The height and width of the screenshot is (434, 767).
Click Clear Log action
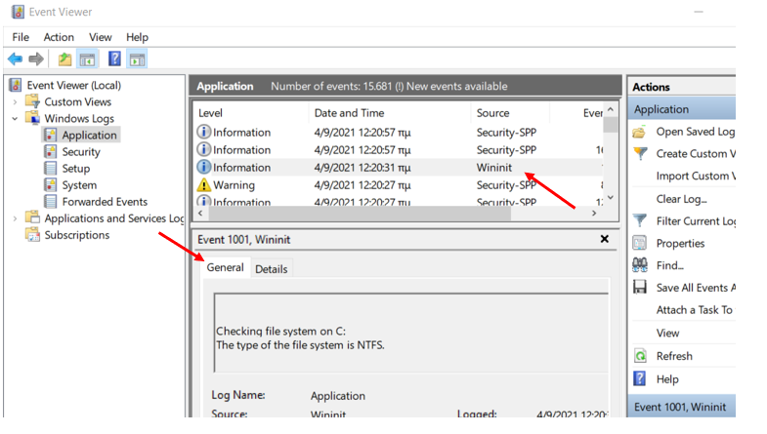(x=681, y=199)
